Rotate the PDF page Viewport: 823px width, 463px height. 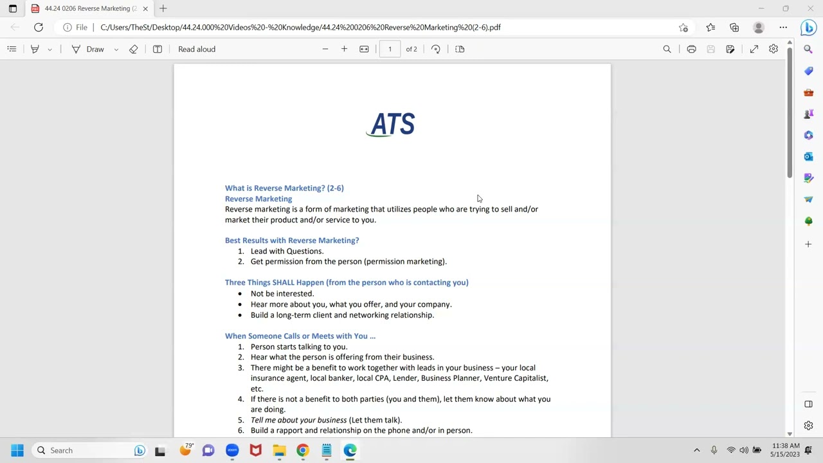click(436, 49)
